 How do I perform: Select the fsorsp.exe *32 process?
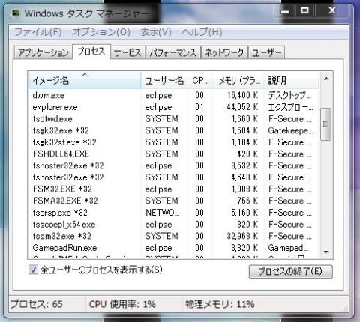(x=173, y=213)
